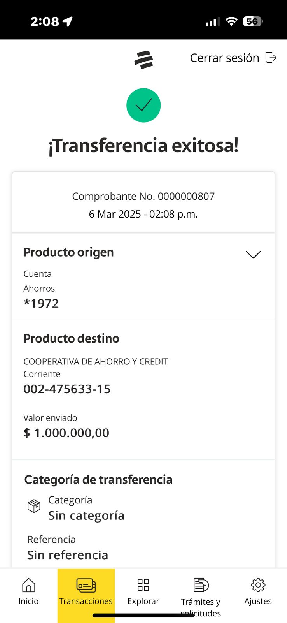287x623 pixels.
Task: Tap the Explorar grid icon
Action: (143, 585)
